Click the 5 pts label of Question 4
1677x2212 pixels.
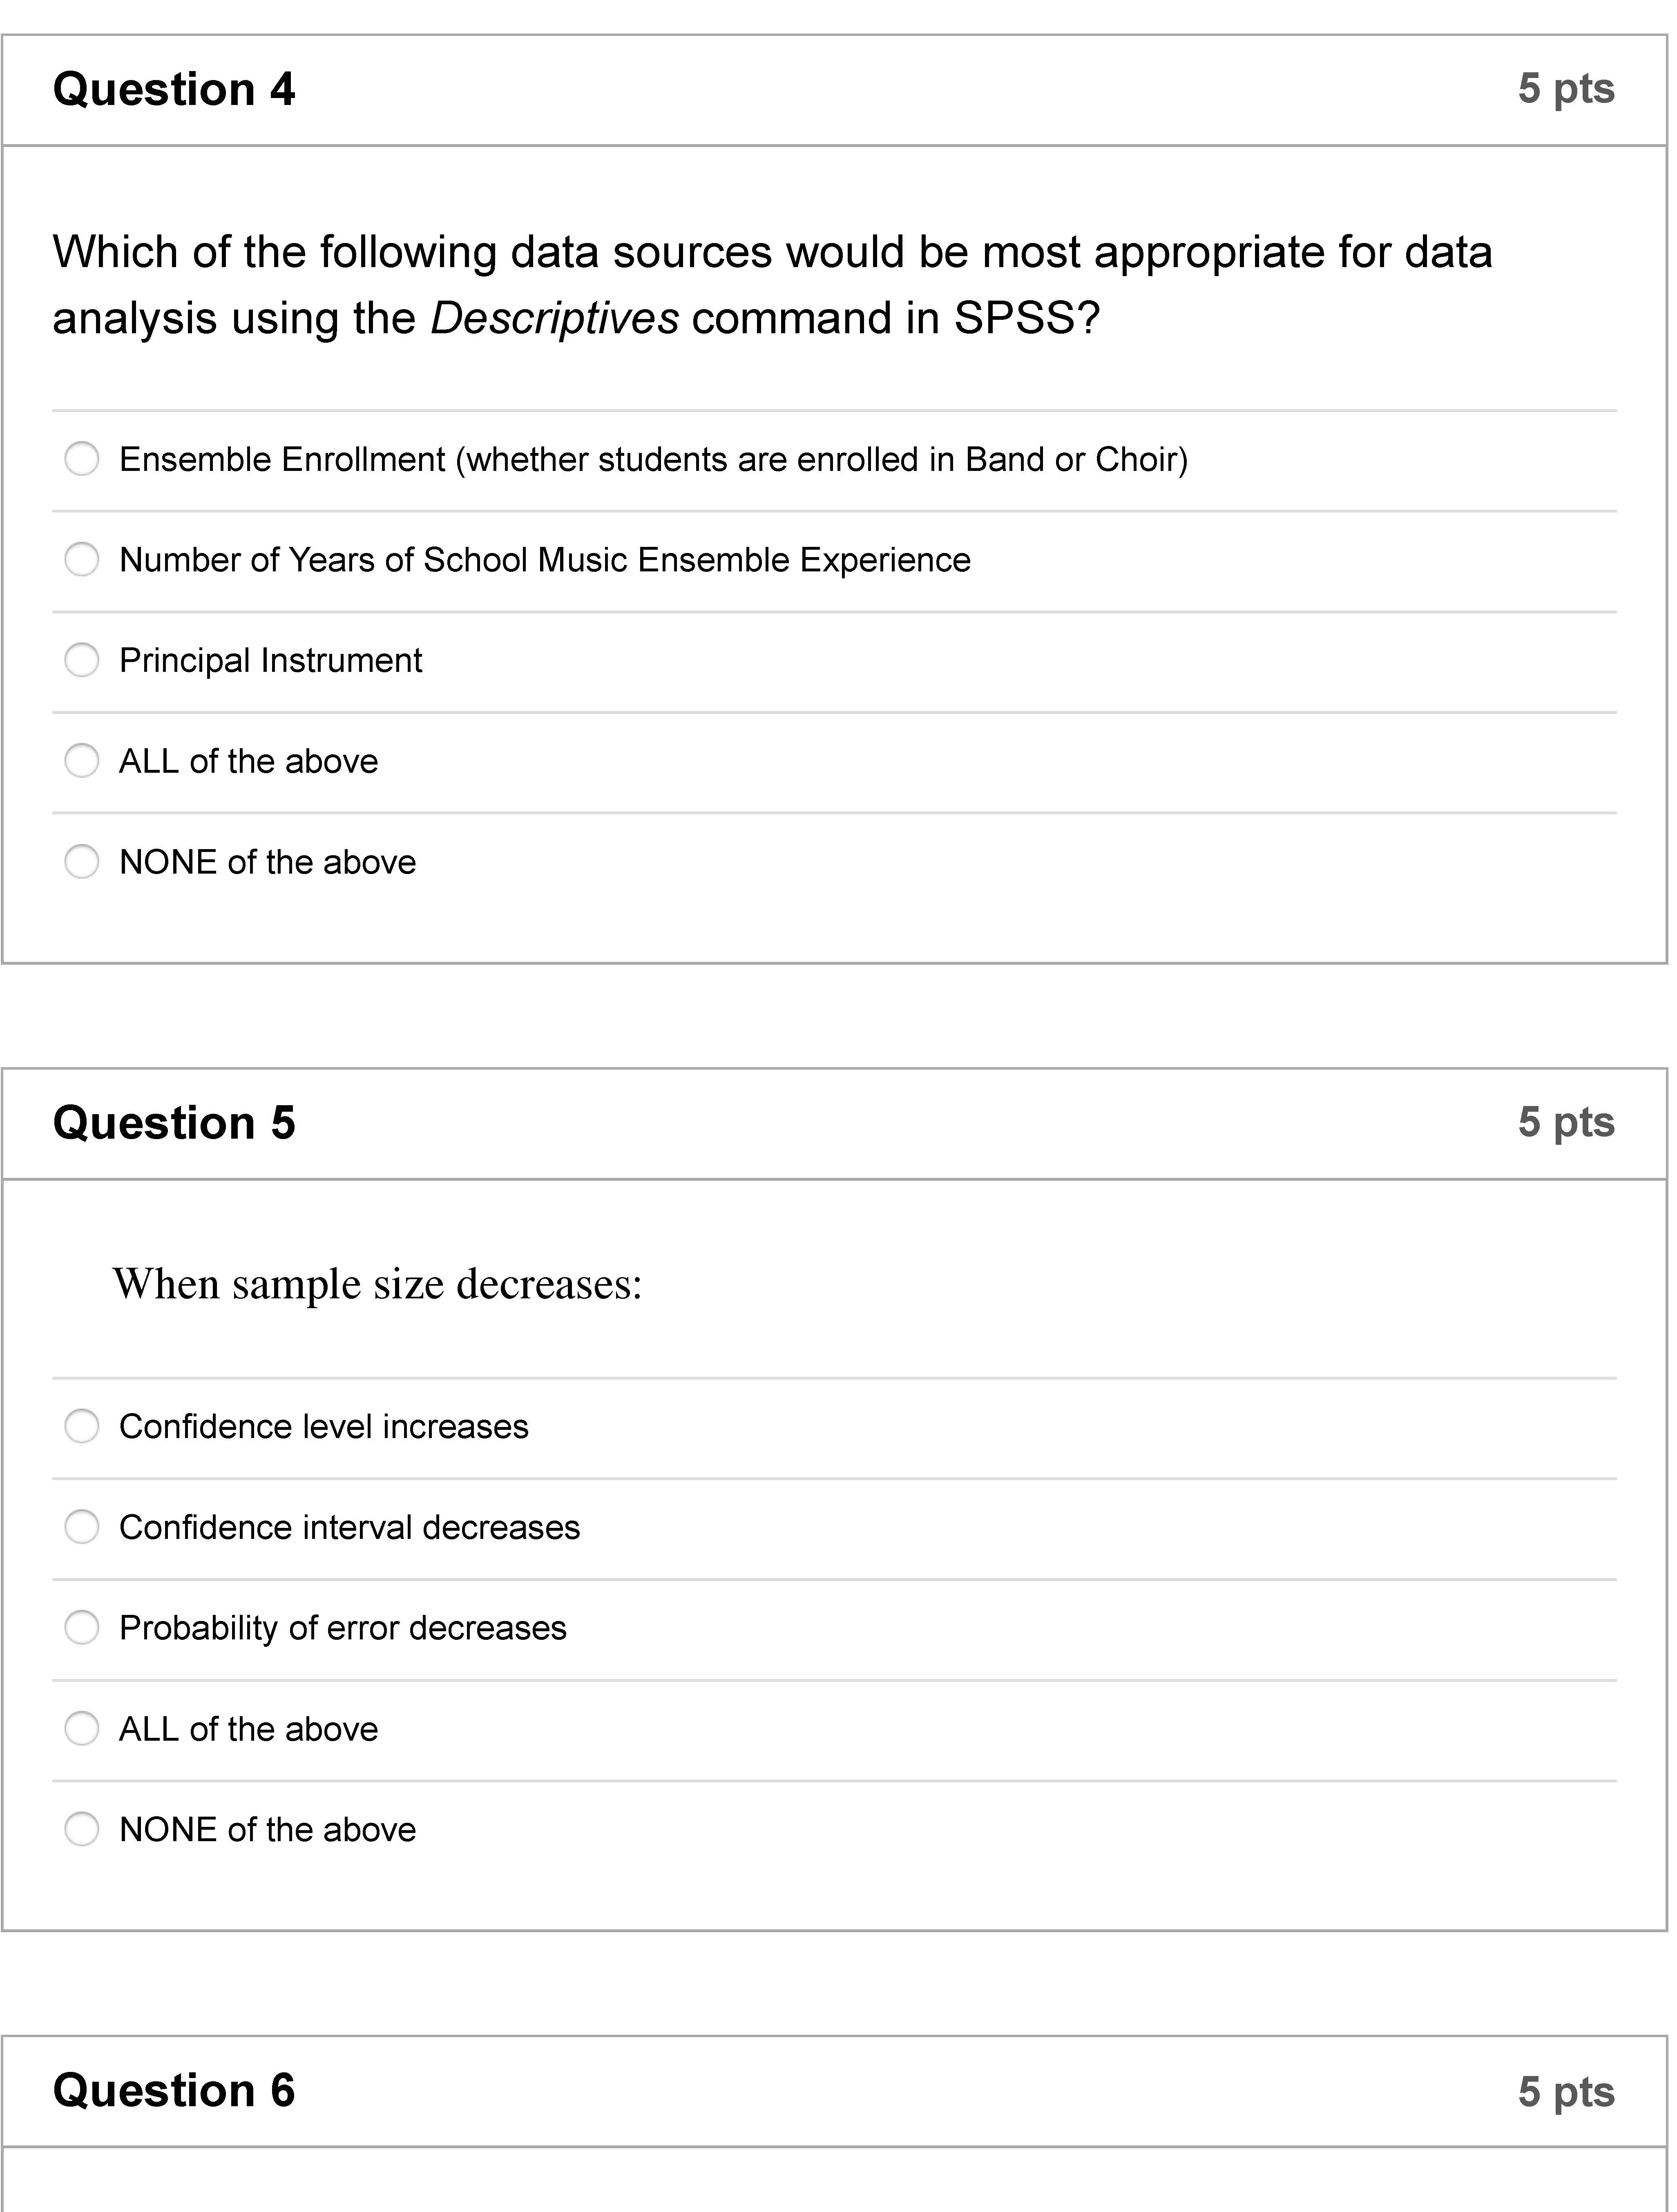(1565, 89)
